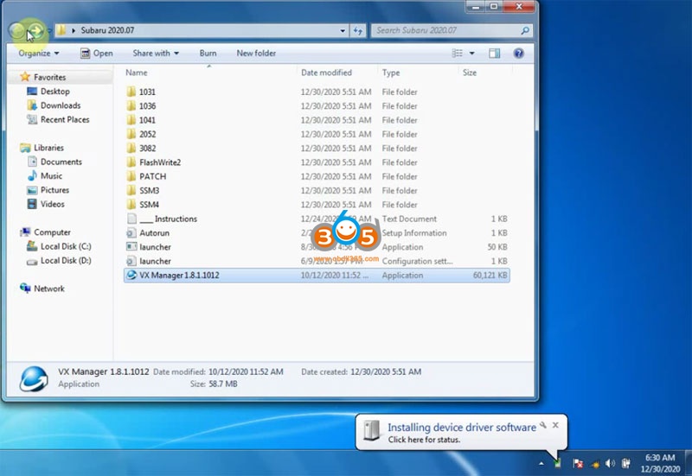Click the yellow tray icon before speaker
Screen dimensions: 692x476
coord(595,464)
